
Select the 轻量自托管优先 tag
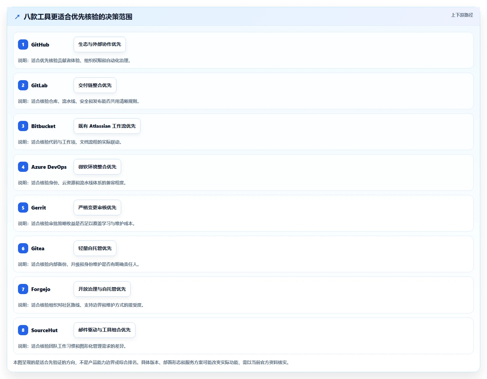click(95, 248)
